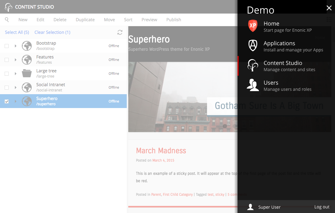Click the Social Intranet globe icon
Screen dimensions: 335x213
click(27, 87)
